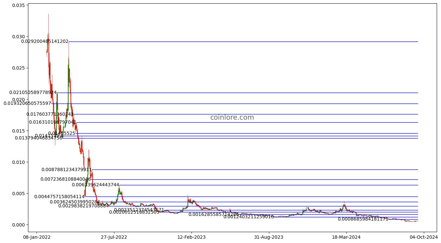This screenshot has width=441, height=243.
Task: Select the 0.0023512374543671 level label
Action: coord(139,210)
